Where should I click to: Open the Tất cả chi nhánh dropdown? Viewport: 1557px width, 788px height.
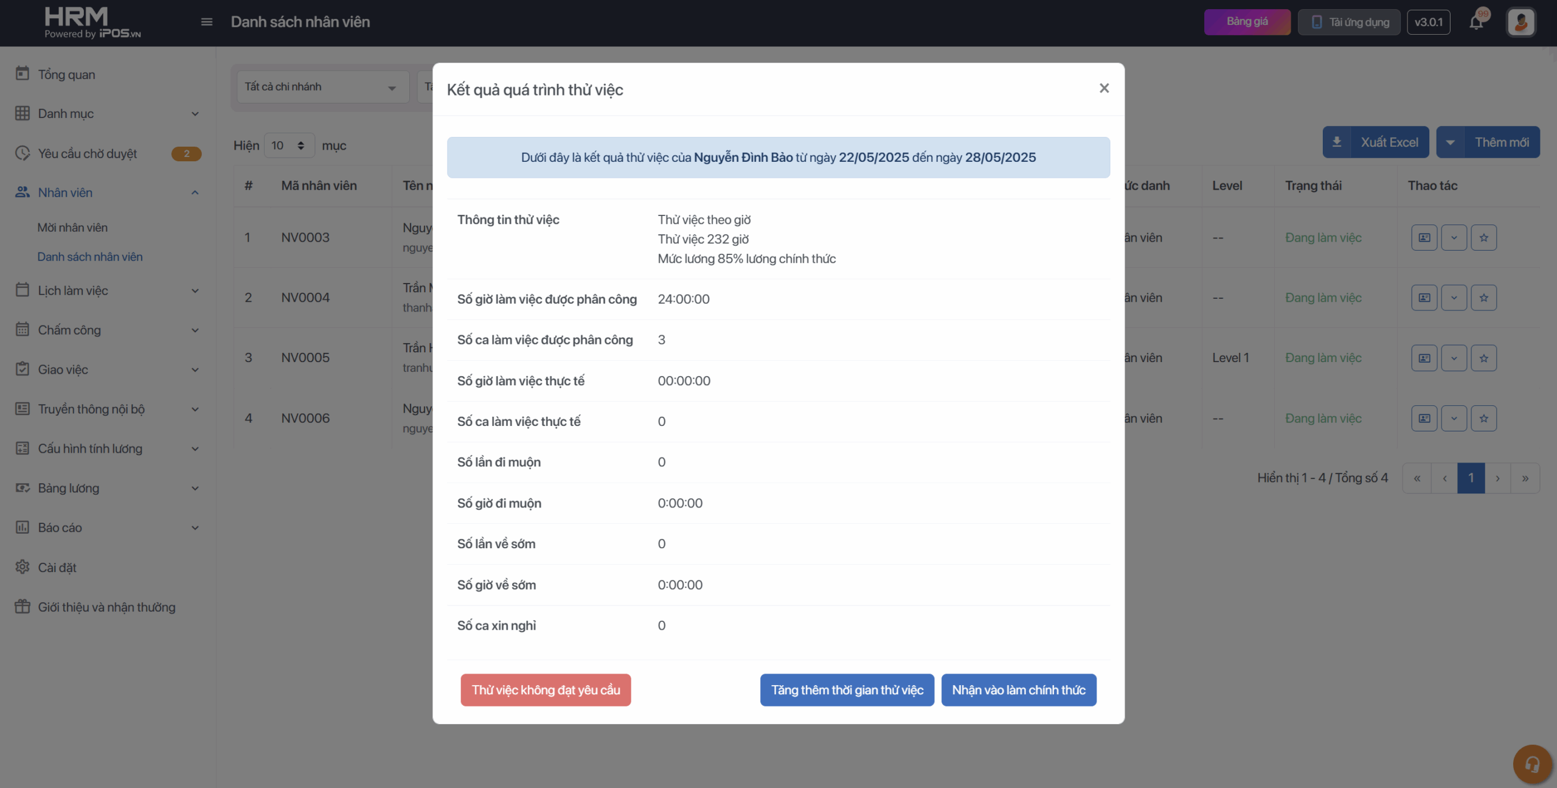(322, 87)
